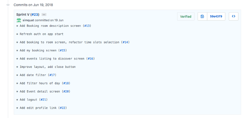Open commit 59e43f9
This screenshot has height=118, width=249.
click(x=216, y=17)
